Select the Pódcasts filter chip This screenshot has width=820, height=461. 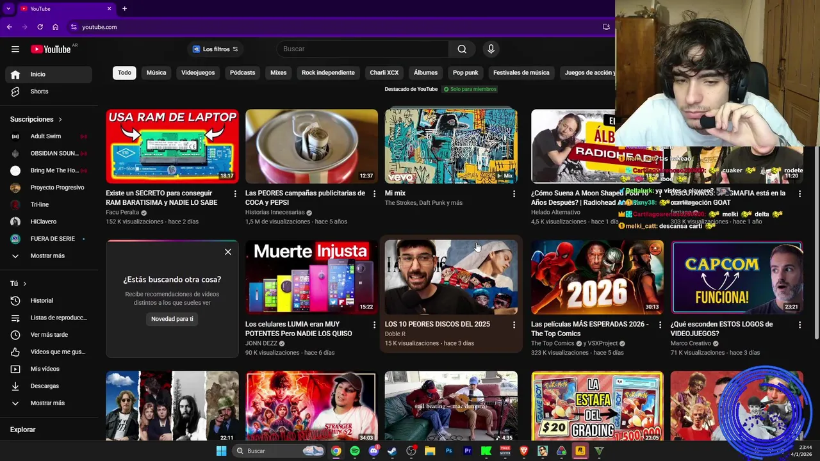243,73
